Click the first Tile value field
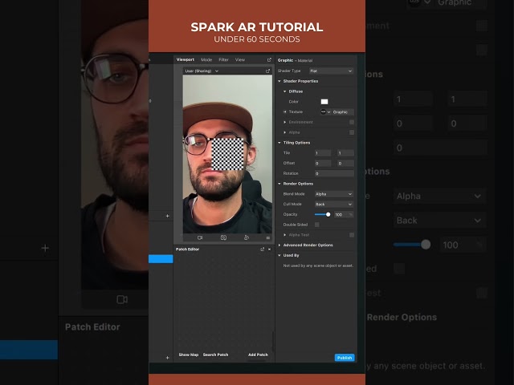Screen dimensions: 514x385 323,153
